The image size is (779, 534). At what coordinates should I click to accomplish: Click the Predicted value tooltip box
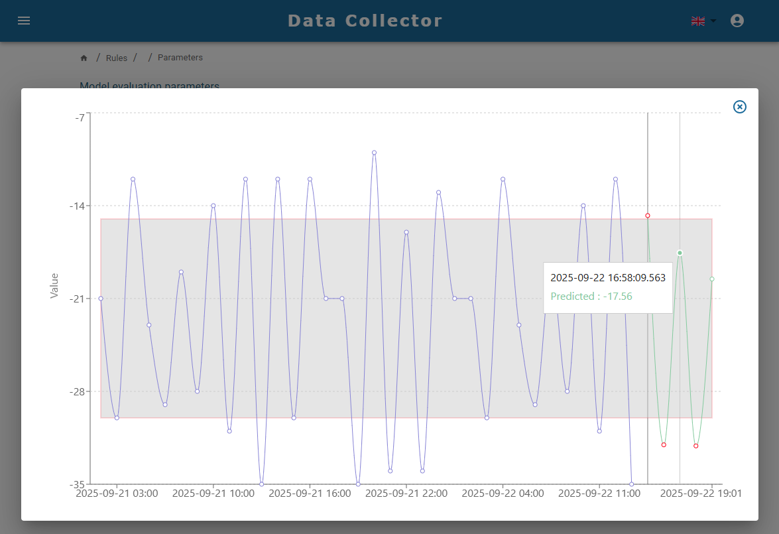tap(607, 287)
